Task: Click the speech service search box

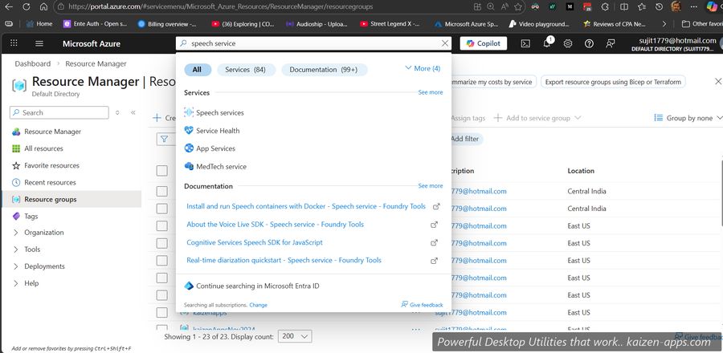Action: (313, 43)
